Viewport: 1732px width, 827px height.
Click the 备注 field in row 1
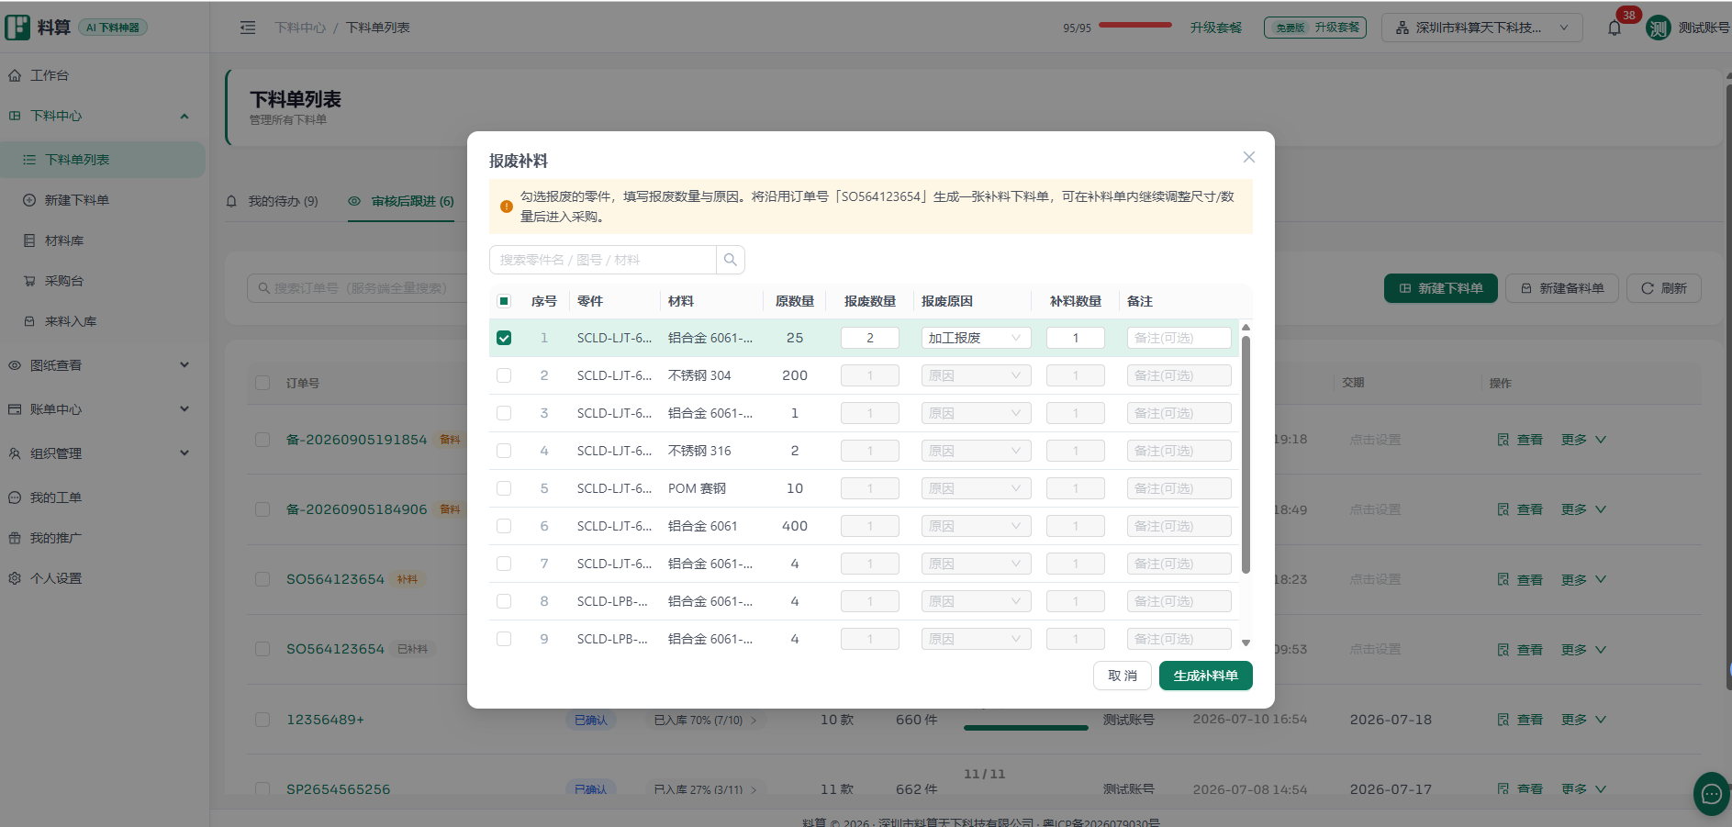(x=1179, y=338)
